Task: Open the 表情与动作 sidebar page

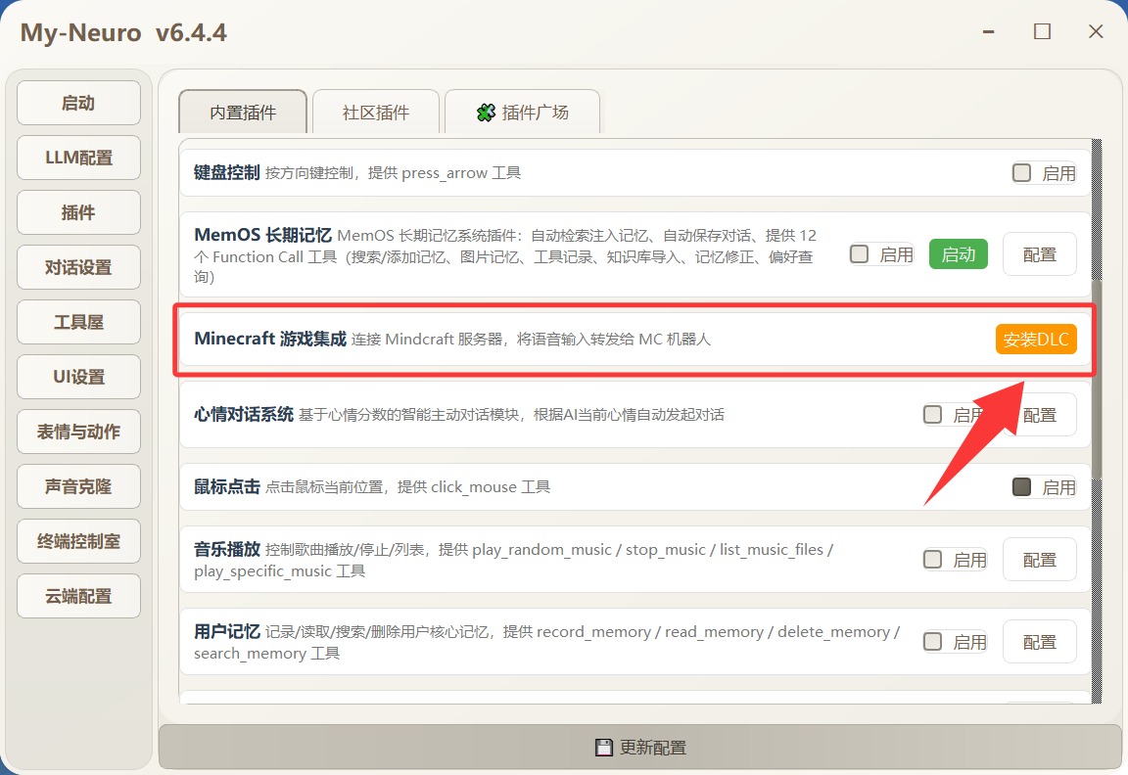Action: click(78, 432)
